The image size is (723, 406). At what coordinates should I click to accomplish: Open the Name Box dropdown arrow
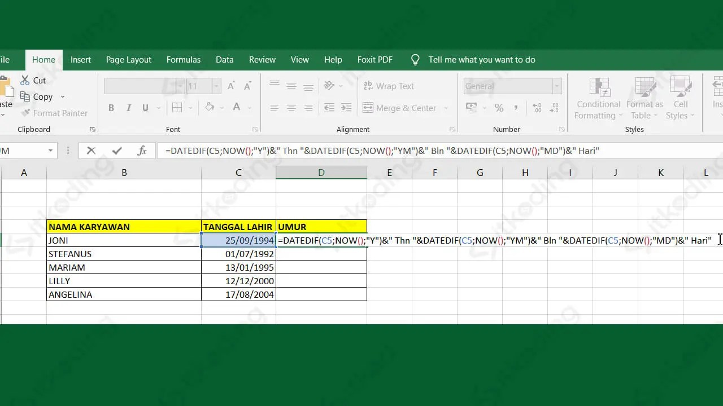[50, 151]
